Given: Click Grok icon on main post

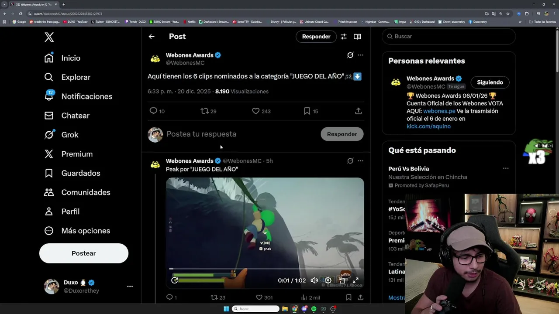Looking at the screenshot, I should coord(350,55).
